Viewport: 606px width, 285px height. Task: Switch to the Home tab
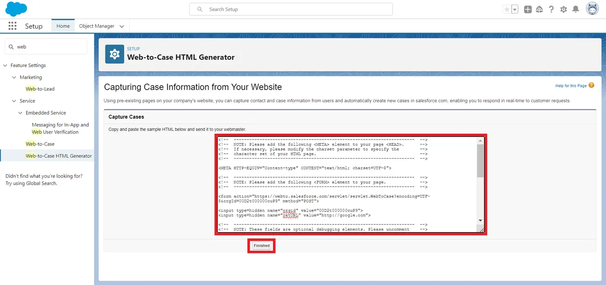pos(63,26)
